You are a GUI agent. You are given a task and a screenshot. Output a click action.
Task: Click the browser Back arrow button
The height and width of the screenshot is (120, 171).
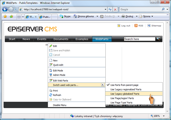[5, 9]
